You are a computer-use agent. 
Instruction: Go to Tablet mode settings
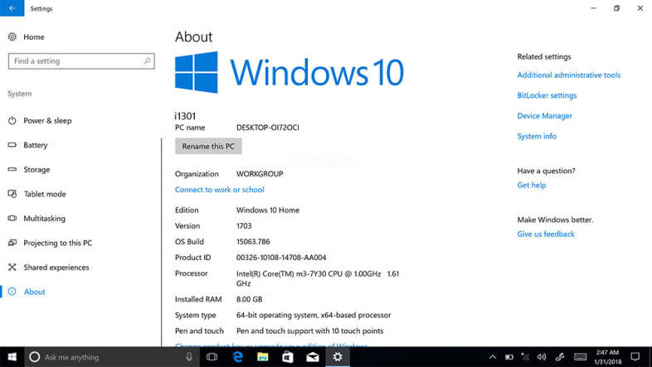[x=44, y=194]
